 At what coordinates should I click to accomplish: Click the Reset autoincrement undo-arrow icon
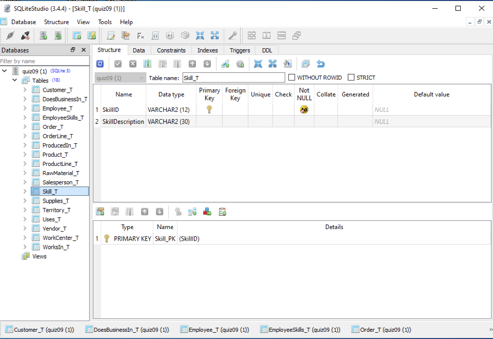321,64
